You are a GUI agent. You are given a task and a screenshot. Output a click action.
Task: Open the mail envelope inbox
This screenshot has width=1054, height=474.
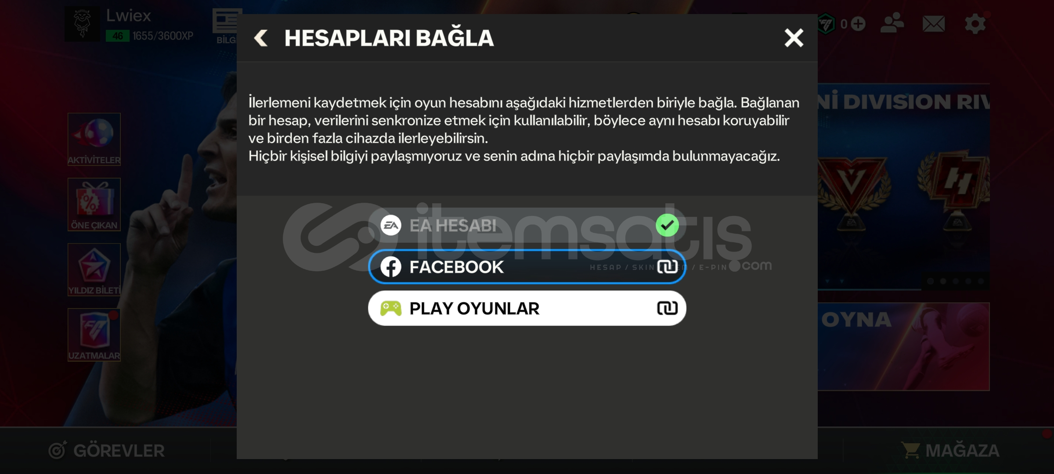coord(934,24)
